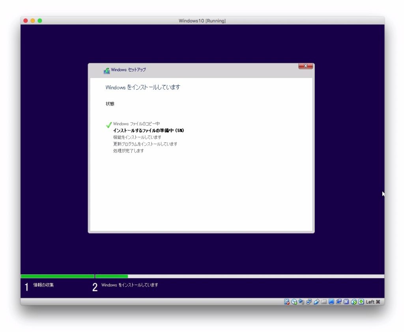
Task: Click step 1 '情報の収集' label
Action: click(43, 285)
